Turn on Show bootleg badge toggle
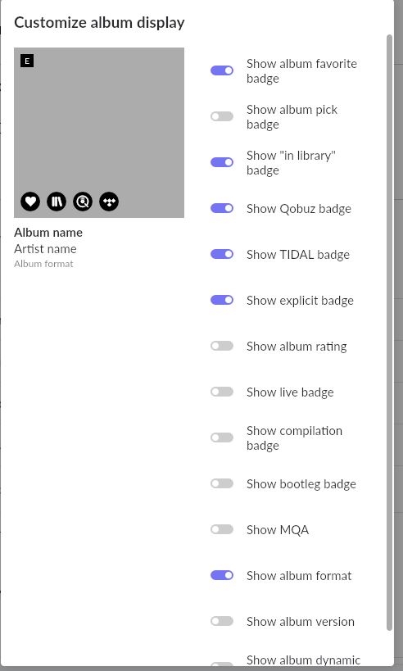Screen dimensions: 403x671 click(x=222, y=483)
